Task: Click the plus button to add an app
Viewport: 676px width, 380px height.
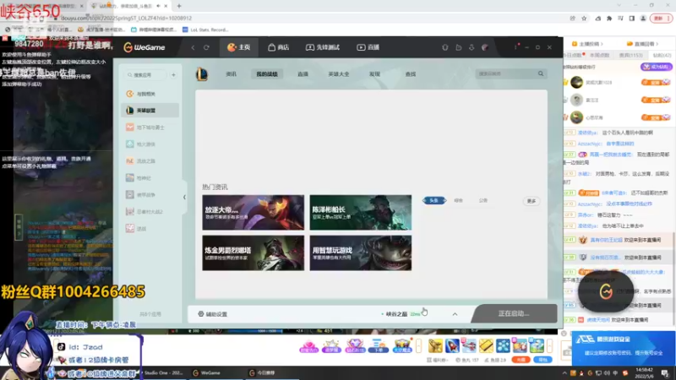Action: pos(173,75)
